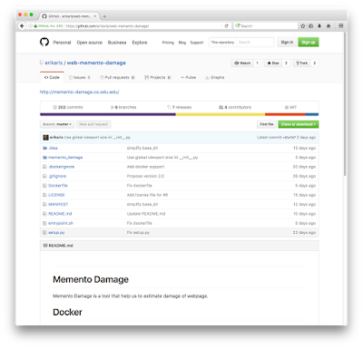Go back with the browser back arrow

(x=22, y=26)
